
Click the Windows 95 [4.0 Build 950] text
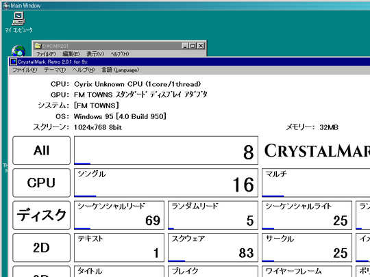[120, 116]
